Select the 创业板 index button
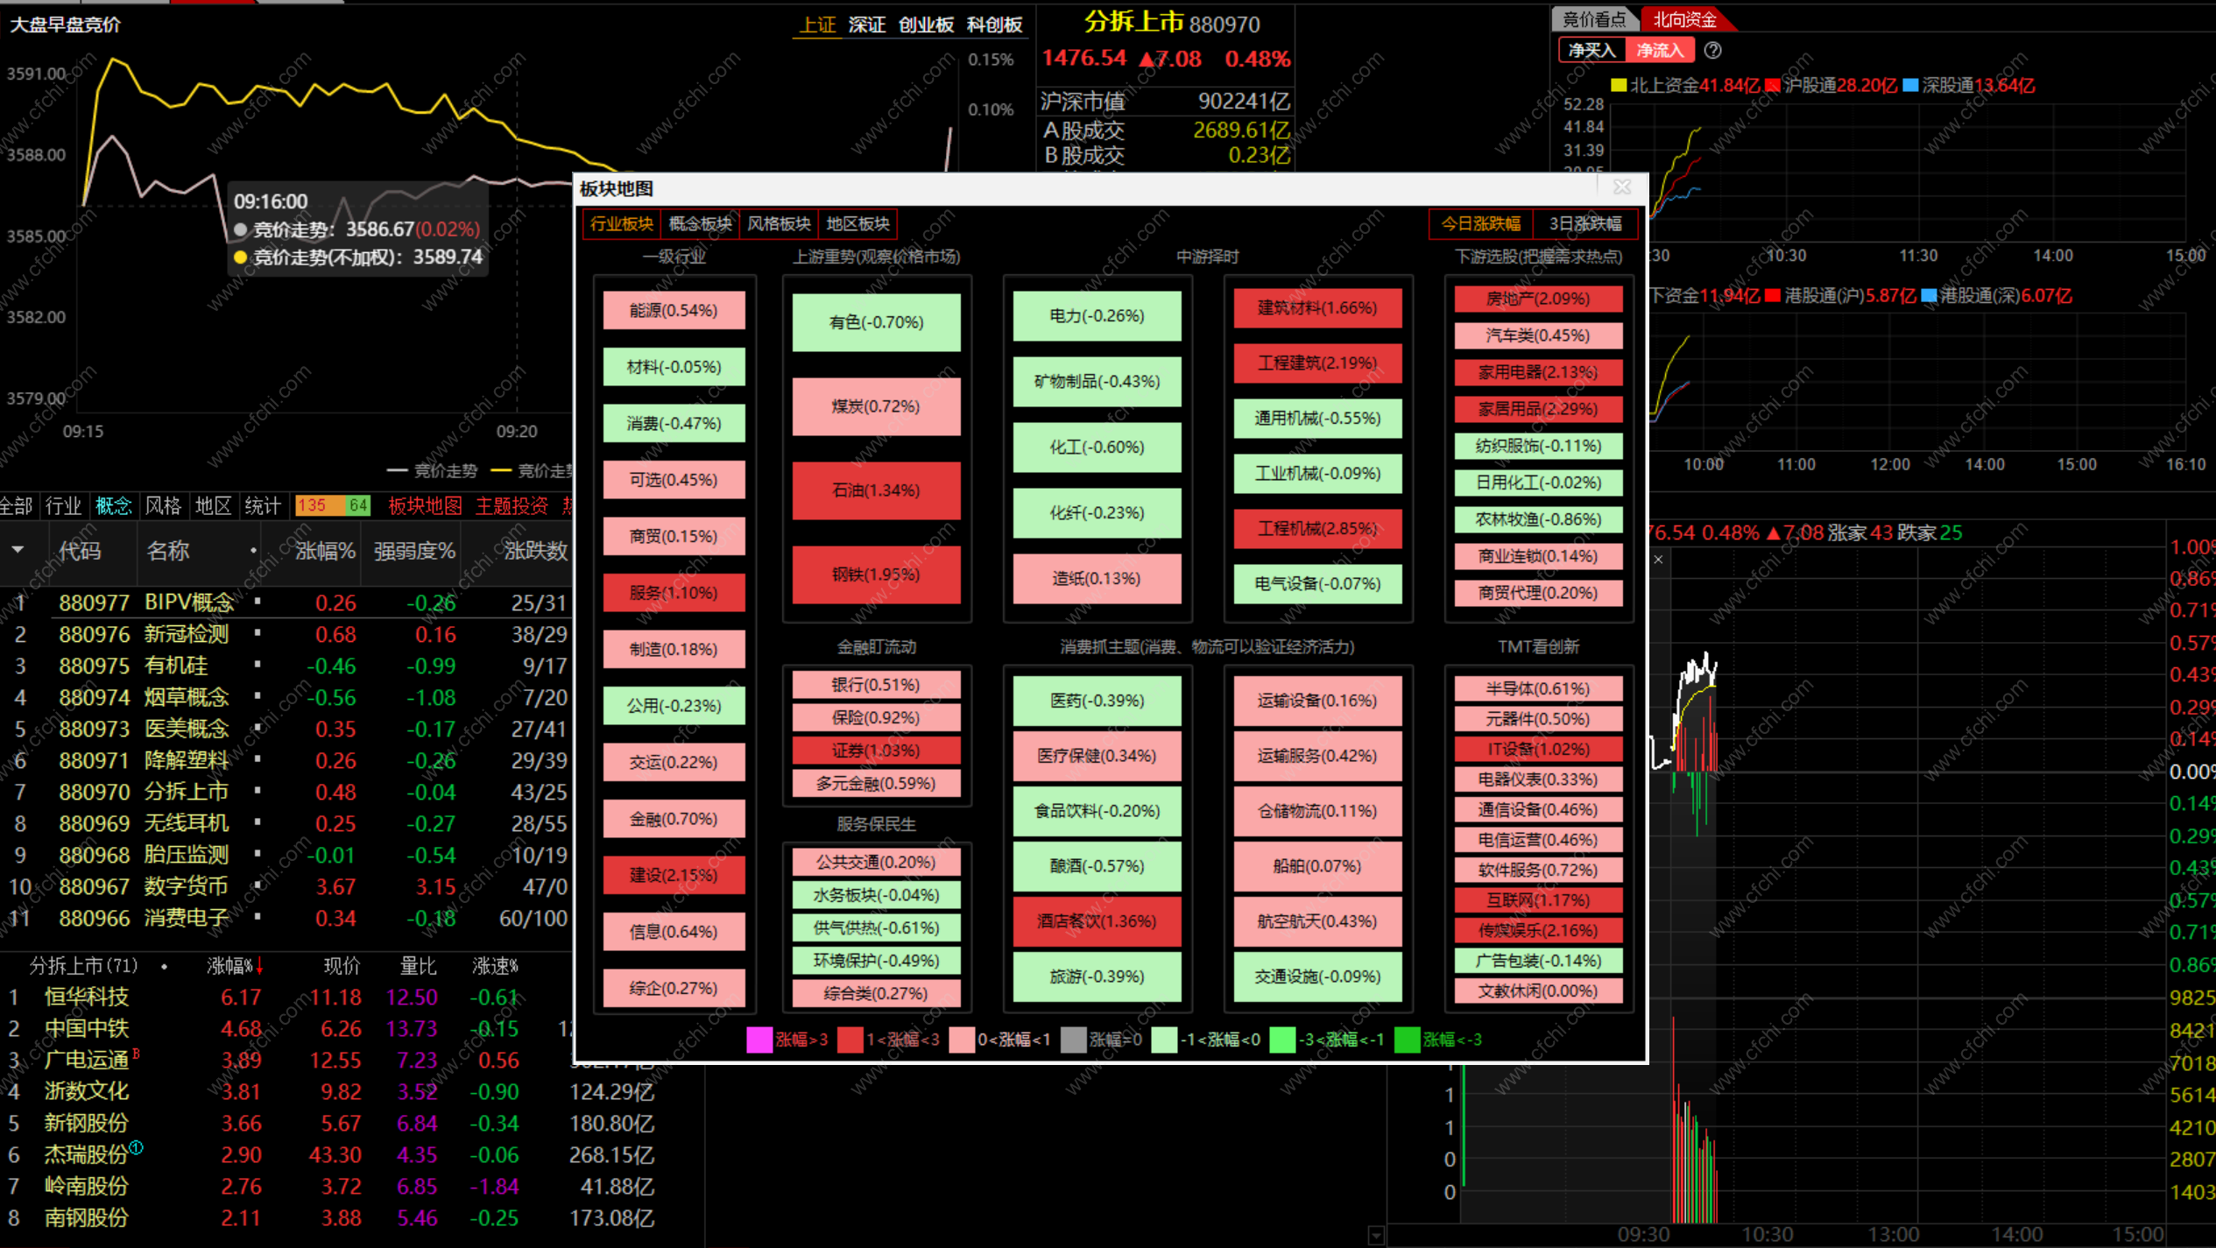 [926, 25]
